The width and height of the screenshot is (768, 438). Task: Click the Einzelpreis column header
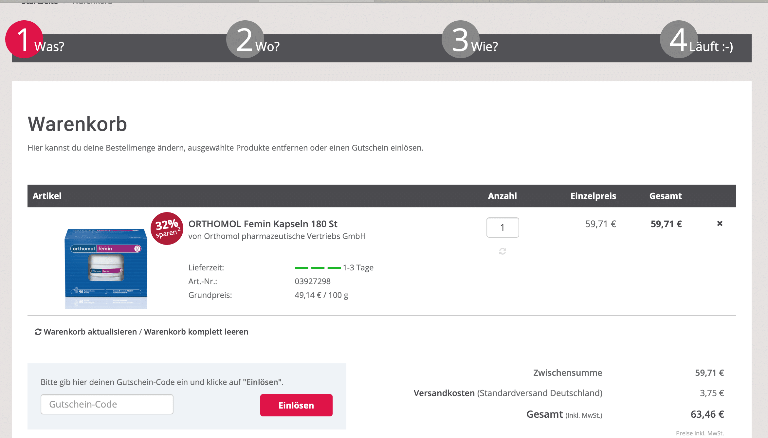[593, 196]
